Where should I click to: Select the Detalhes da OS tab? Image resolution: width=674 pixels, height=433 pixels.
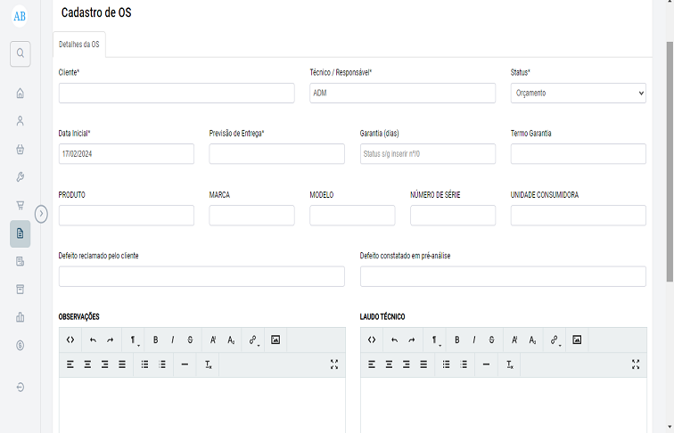(x=78, y=44)
